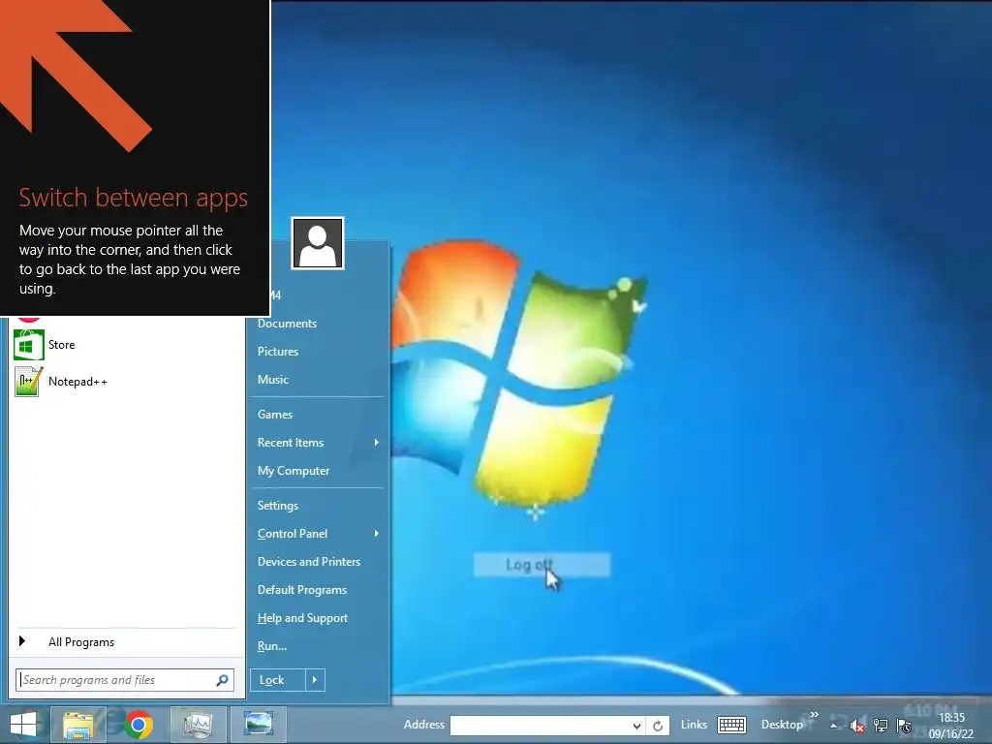This screenshot has width=992, height=744.
Task: Choose Run... from the Start menu
Action: (x=272, y=646)
